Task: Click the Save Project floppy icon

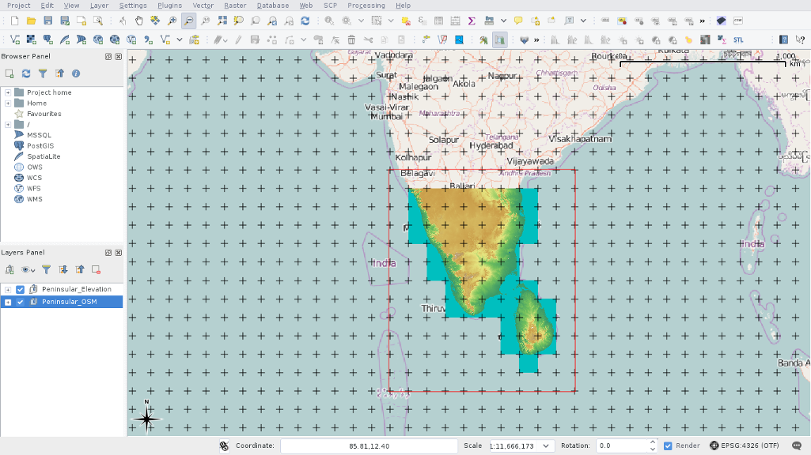Action: (x=48, y=21)
